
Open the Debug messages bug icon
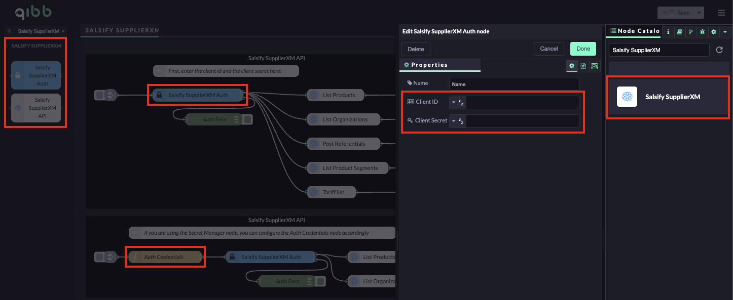[702, 32]
